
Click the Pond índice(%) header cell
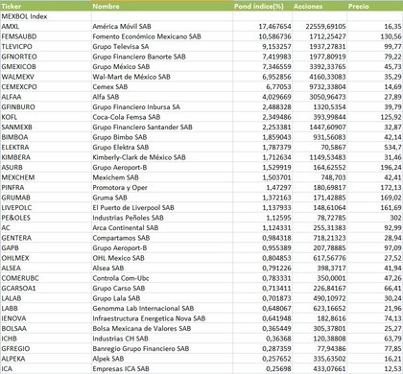click(262, 6)
